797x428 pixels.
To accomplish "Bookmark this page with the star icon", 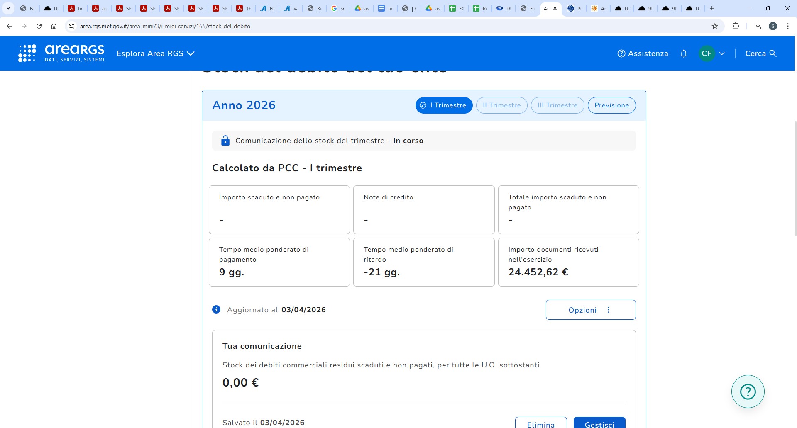I will click(715, 26).
